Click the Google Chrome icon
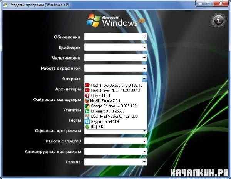The height and width of the screenshot is (179, 231). 87,106
